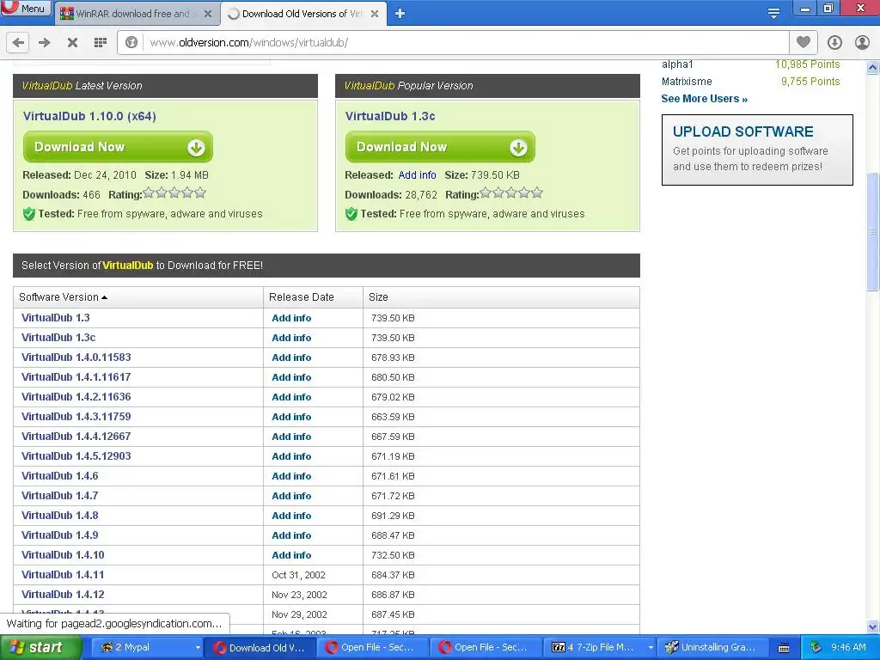Click the on-screen keyboard tray icon
880x660 pixels.
784,648
